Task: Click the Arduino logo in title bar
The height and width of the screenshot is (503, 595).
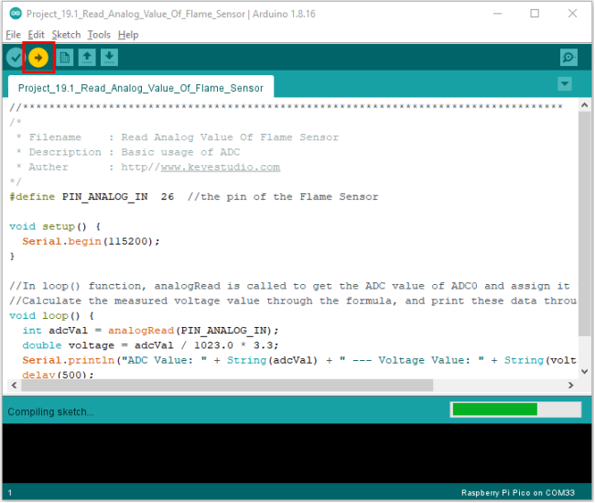Action: coord(16,14)
